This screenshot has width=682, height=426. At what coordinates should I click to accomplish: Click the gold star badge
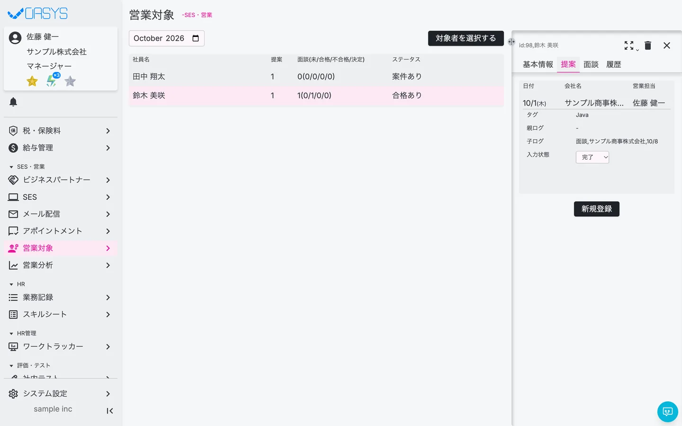32,81
